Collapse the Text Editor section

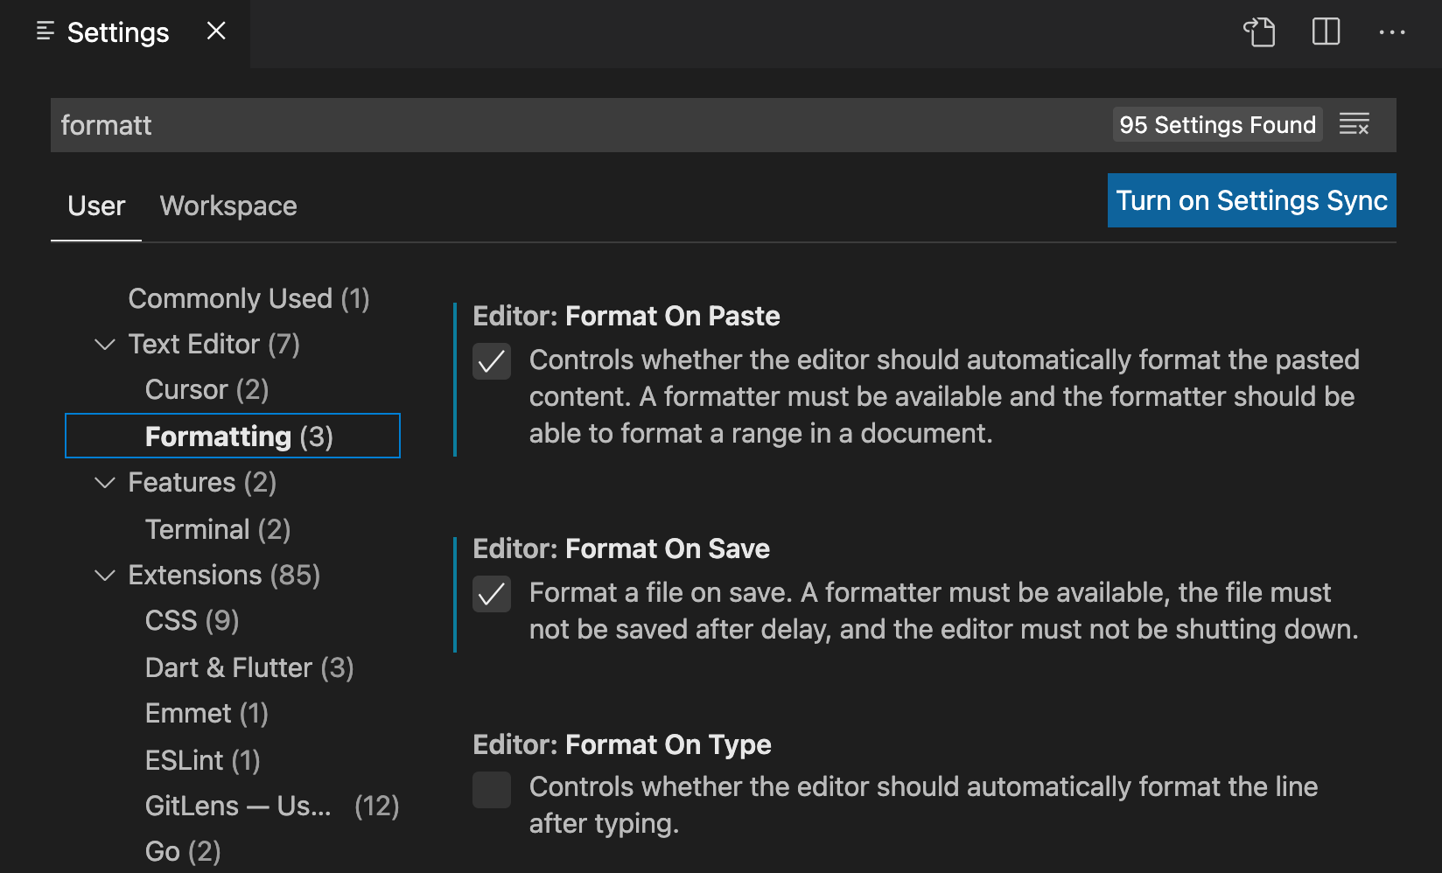pyautogui.click(x=104, y=344)
